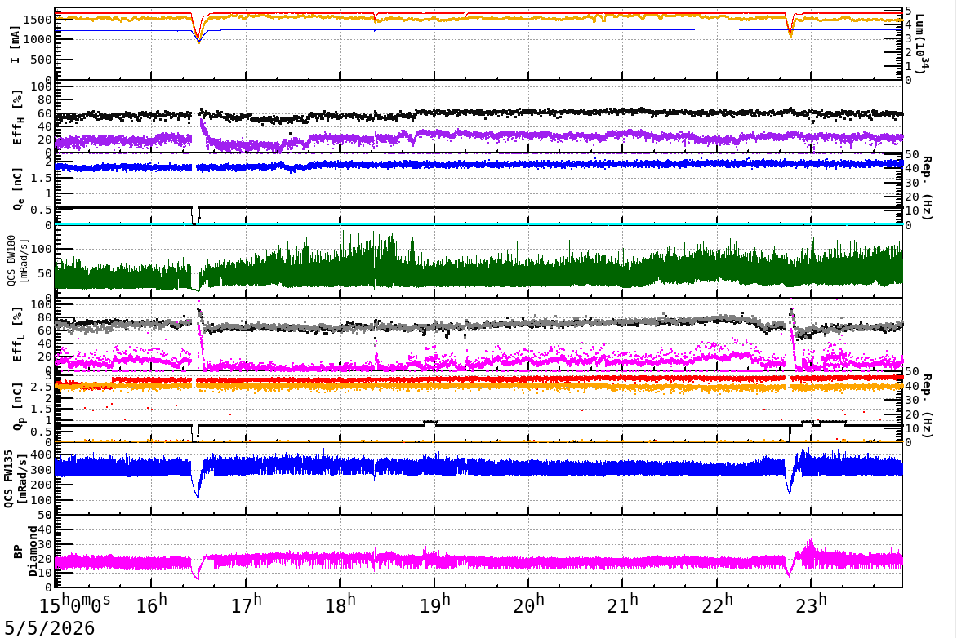Screen dimensions: 957x638
Task: Click the Rep. (Hz) title beside Q_e panel
Action: click(x=927, y=188)
